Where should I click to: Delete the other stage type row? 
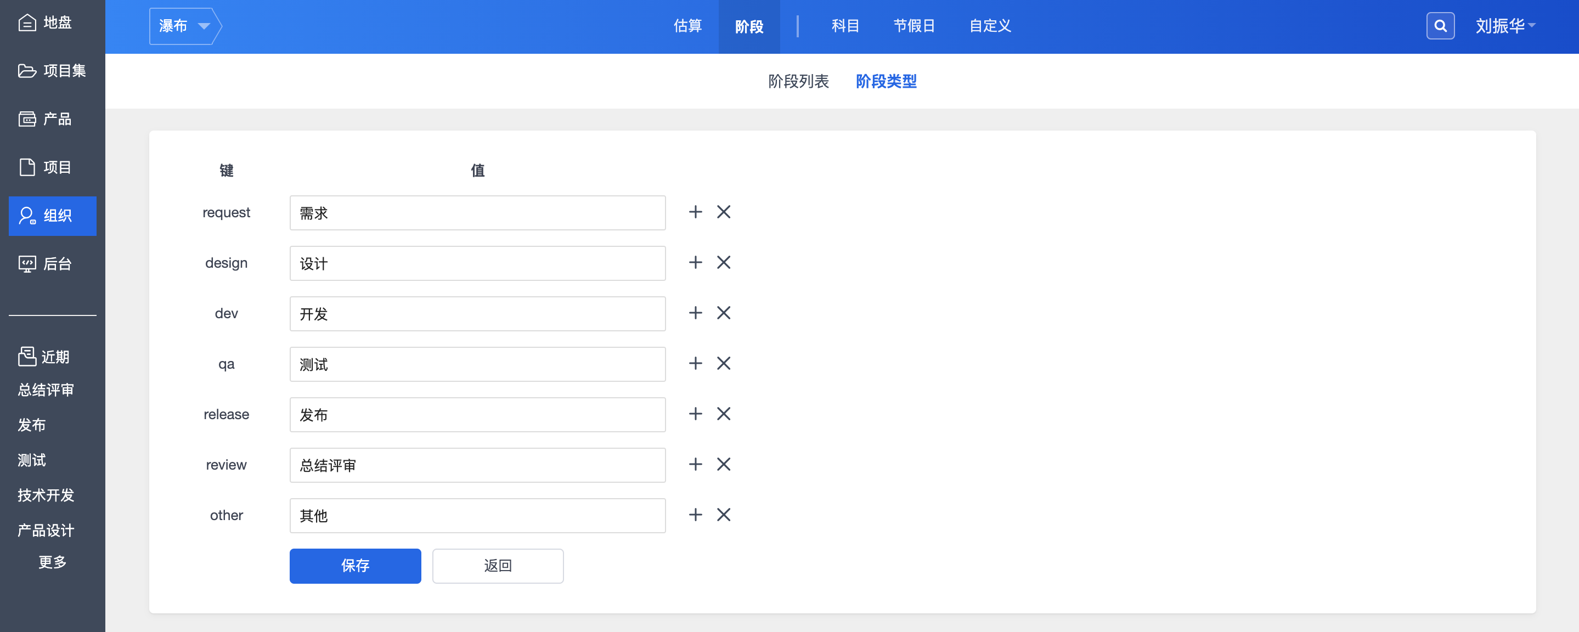coord(723,515)
